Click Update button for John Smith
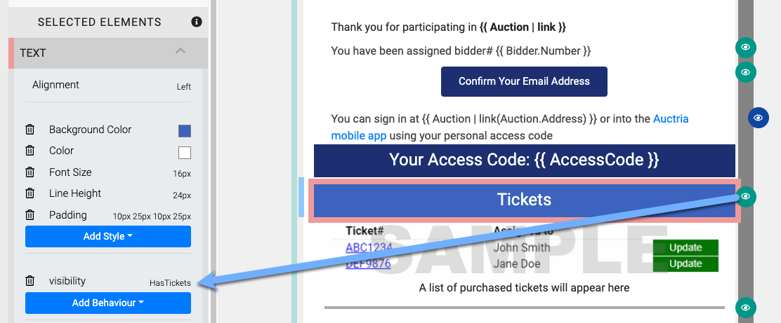781x323 pixels. (685, 247)
